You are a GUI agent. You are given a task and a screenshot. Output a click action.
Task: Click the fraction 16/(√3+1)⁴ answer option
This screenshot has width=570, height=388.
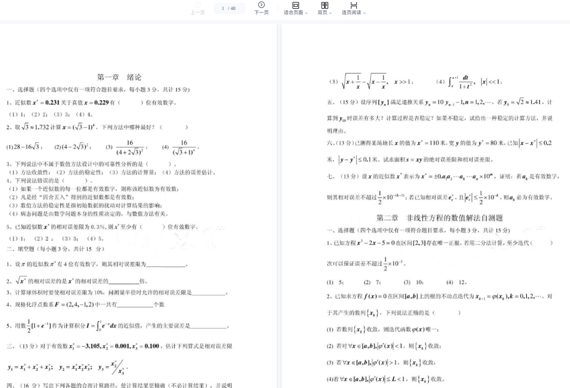[x=184, y=147]
